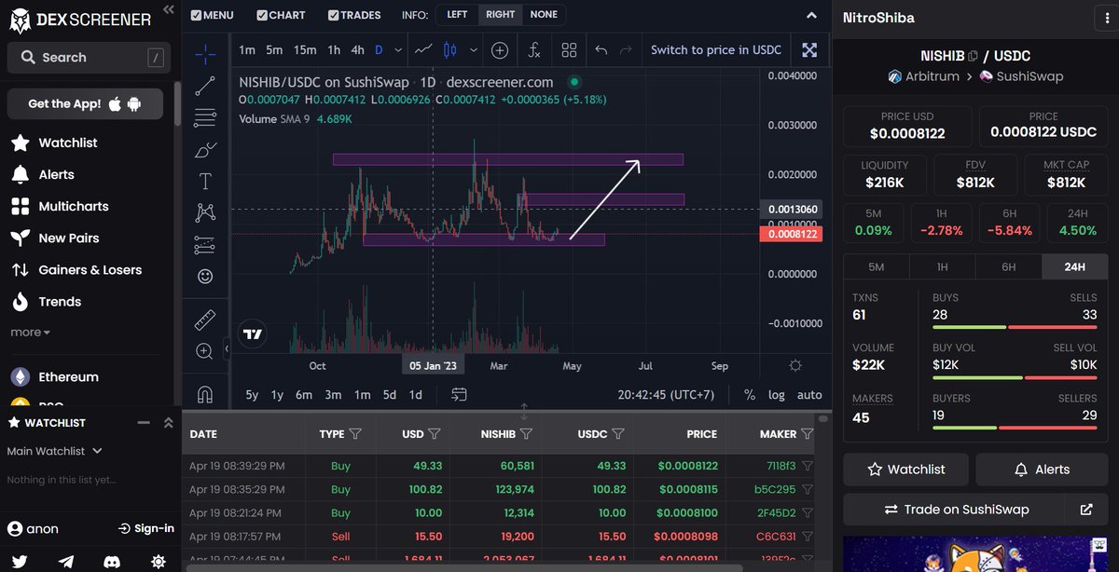Uncheck the CHART checkbox

262,15
